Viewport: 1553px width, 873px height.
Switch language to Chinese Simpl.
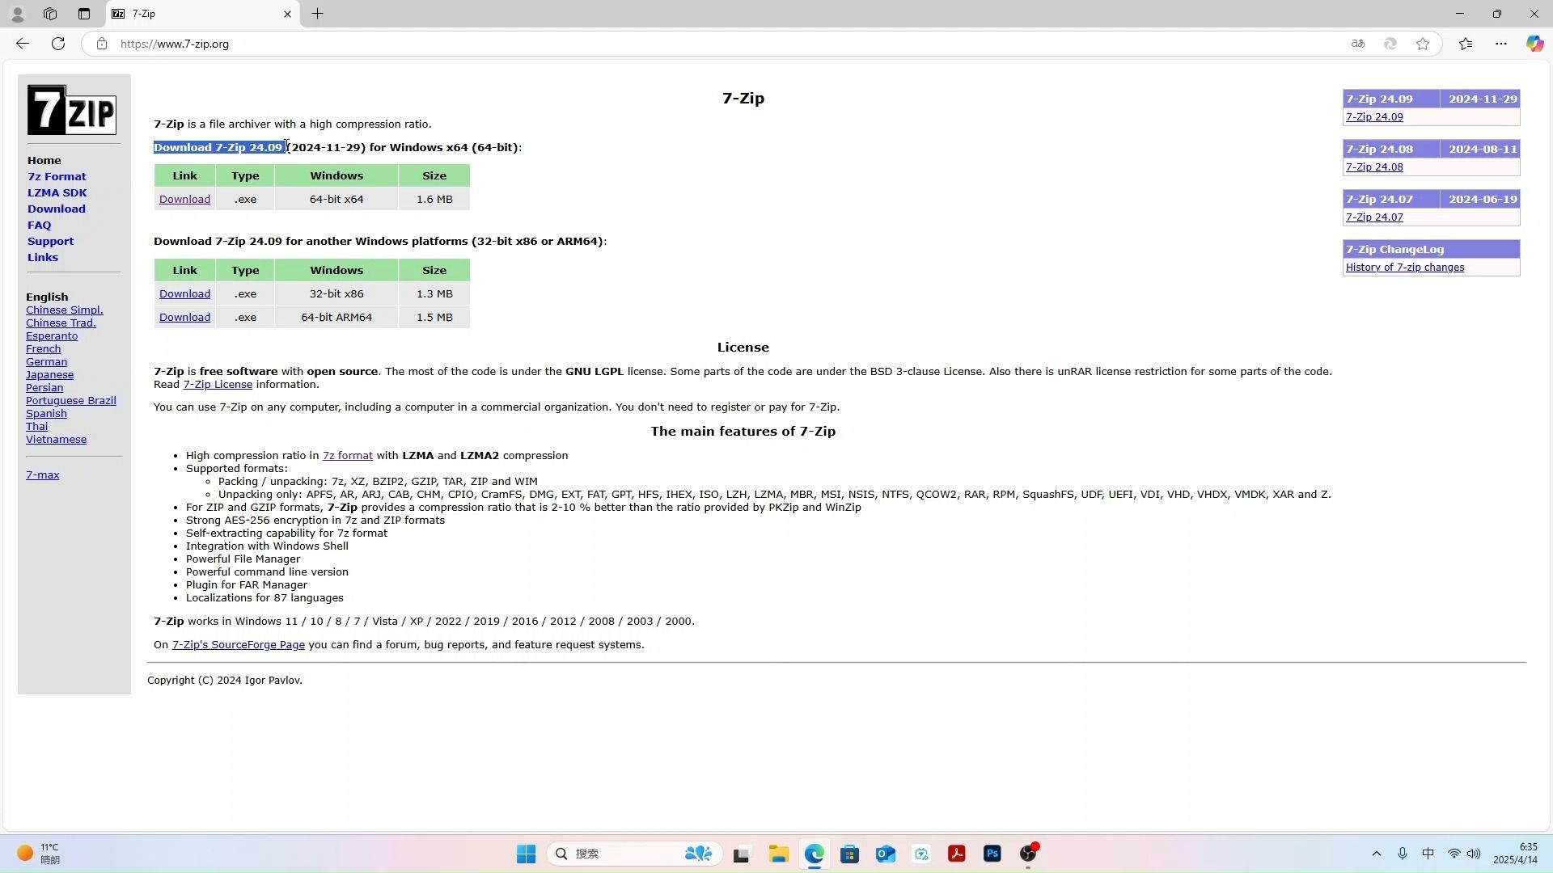tap(64, 310)
